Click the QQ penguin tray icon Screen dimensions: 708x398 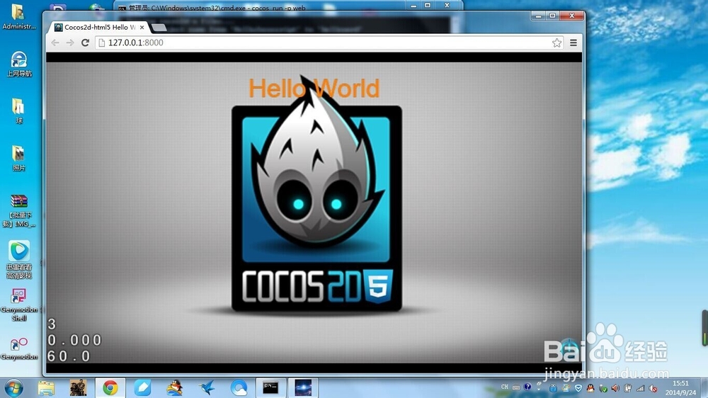tap(590, 388)
